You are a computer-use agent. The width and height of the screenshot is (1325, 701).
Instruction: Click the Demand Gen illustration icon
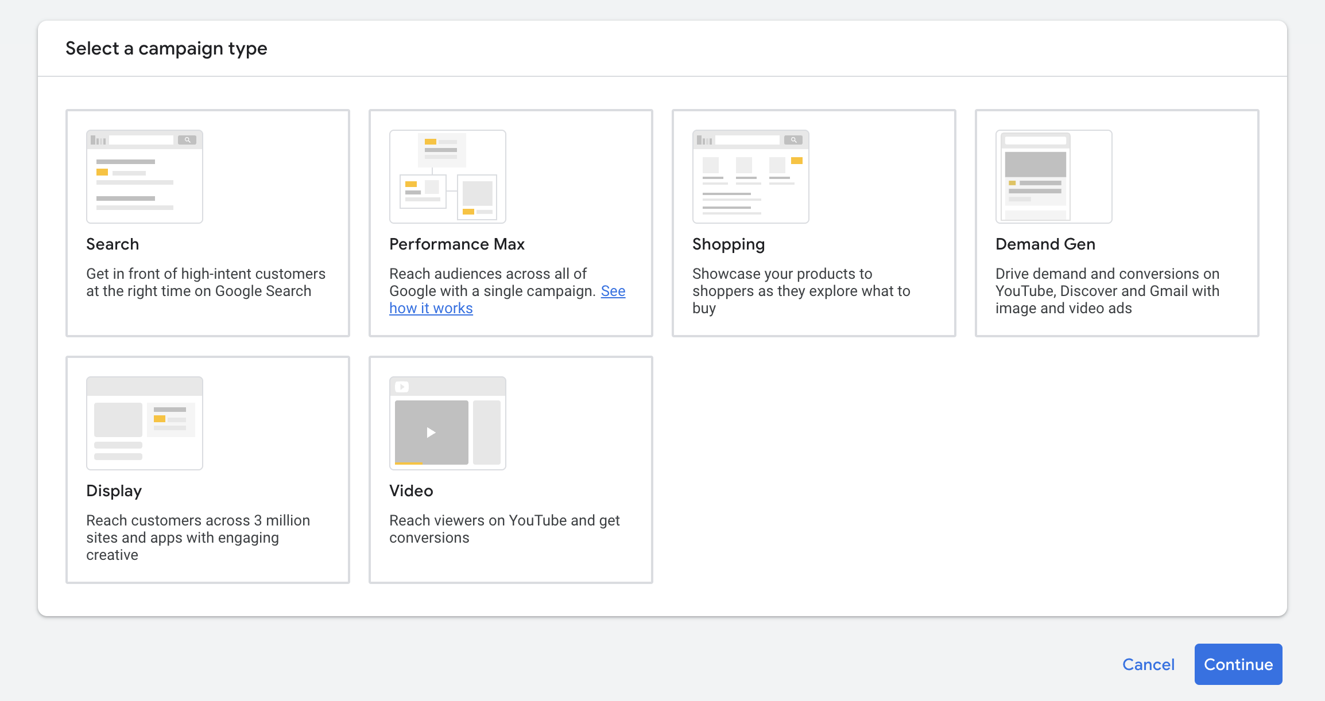pyautogui.click(x=1054, y=177)
